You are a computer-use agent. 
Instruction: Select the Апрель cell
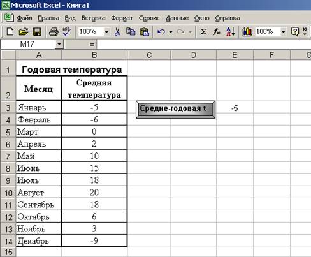[39, 143]
